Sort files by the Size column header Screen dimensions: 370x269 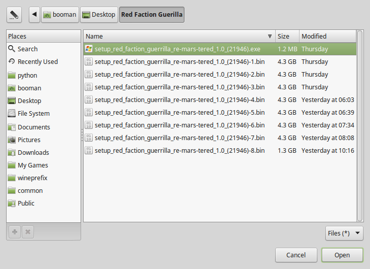point(287,36)
